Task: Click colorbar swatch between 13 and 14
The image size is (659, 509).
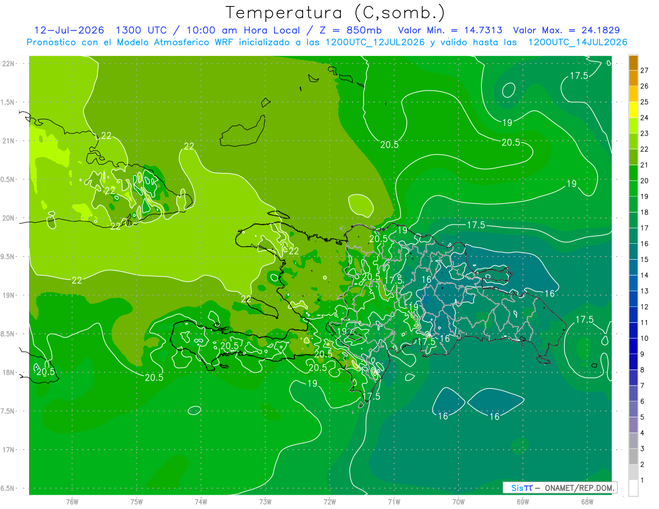Action: pyautogui.click(x=633, y=283)
